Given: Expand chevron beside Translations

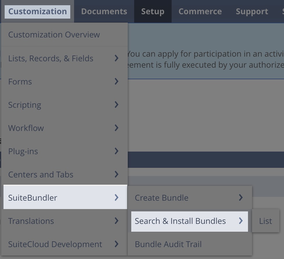Looking at the screenshot, I should coord(116,221).
